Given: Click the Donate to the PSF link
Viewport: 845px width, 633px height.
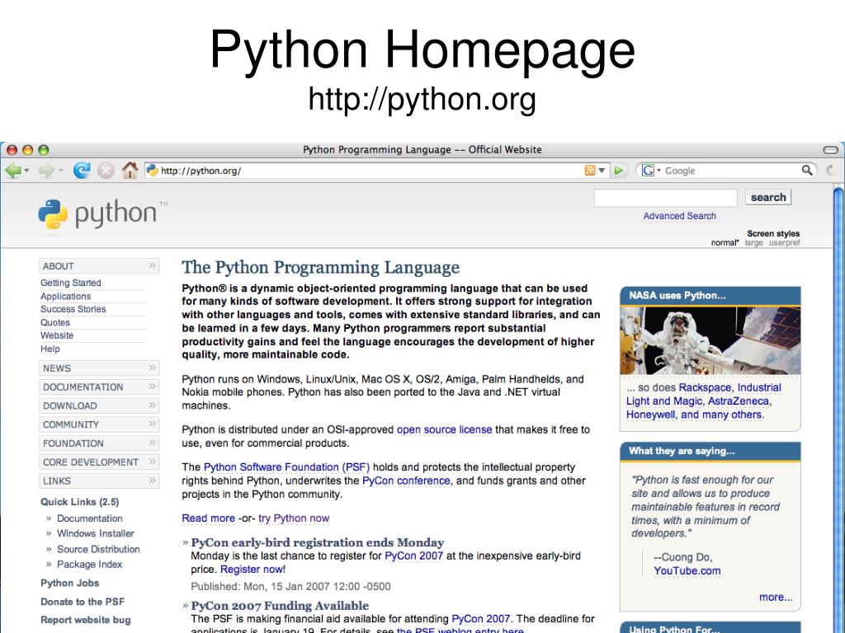Looking at the screenshot, I should [83, 602].
